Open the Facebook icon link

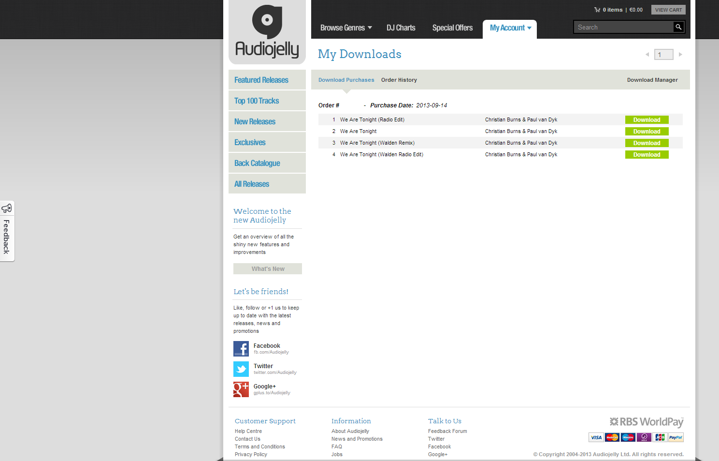[x=241, y=348]
